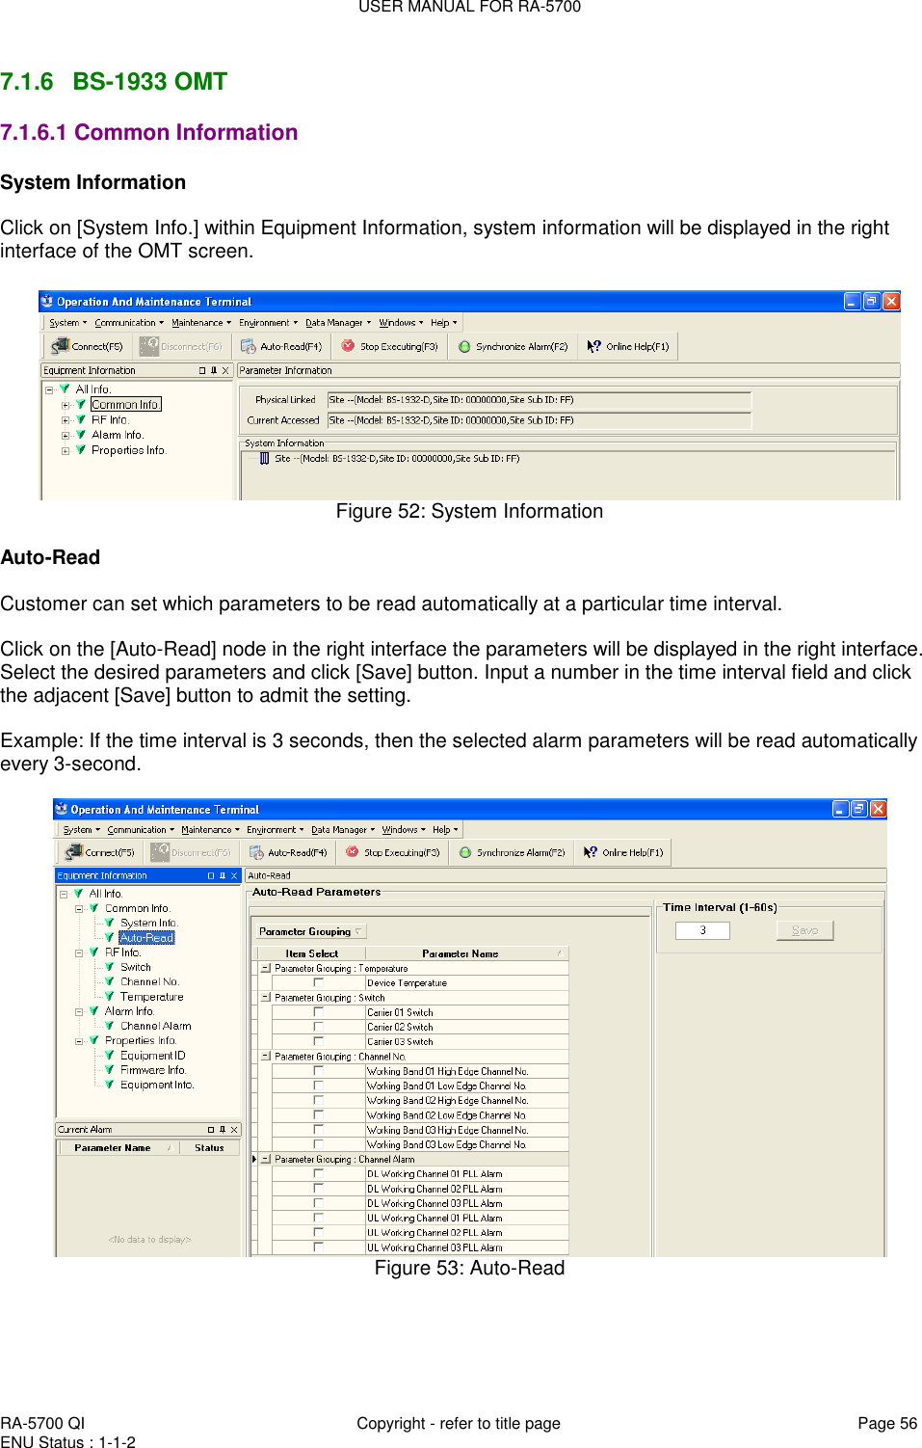
Task: Click the Save button beside Time Interval
Action: 804,930
